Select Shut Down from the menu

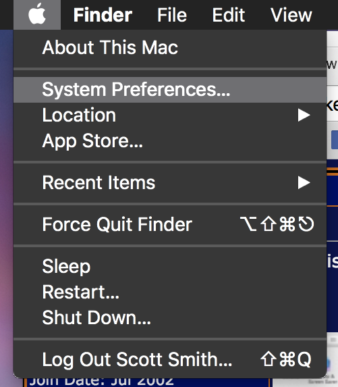pos(170,318)
